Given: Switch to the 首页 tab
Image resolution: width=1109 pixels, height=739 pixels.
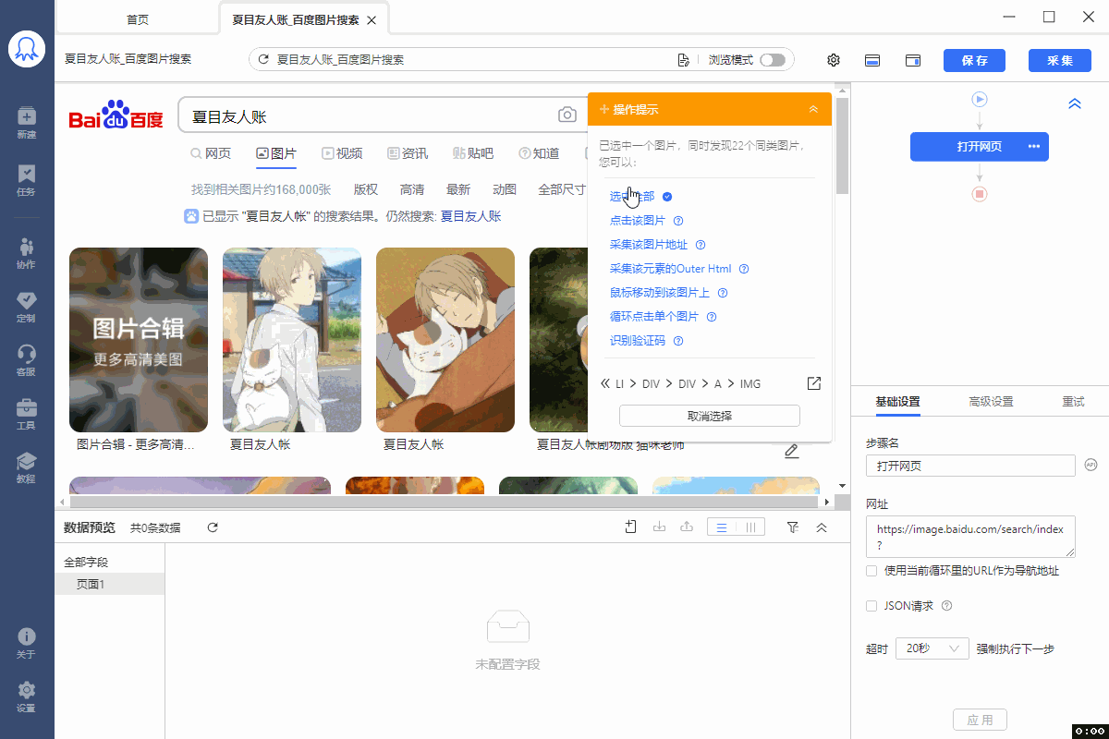Looking at the screenshot, I should pyautogui.click(x=137, y=19).
